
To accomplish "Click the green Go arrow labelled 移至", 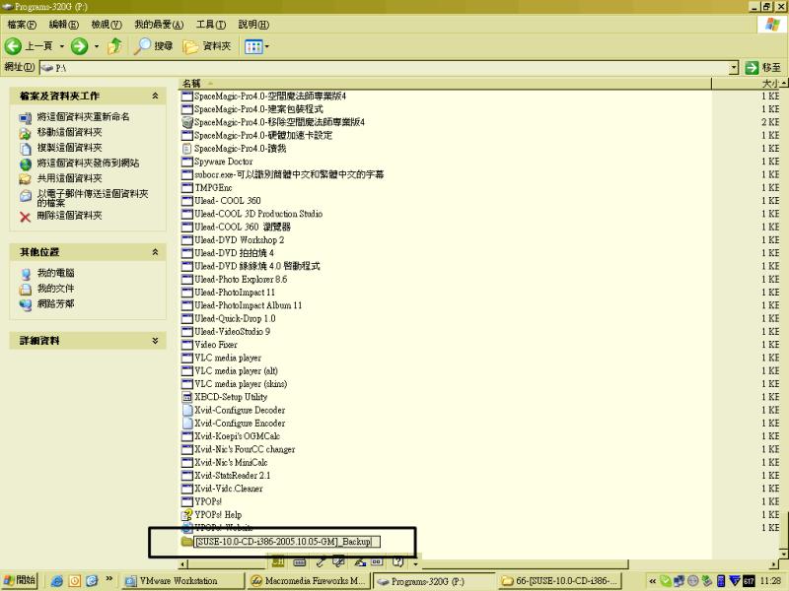I will tap(752, 67).
